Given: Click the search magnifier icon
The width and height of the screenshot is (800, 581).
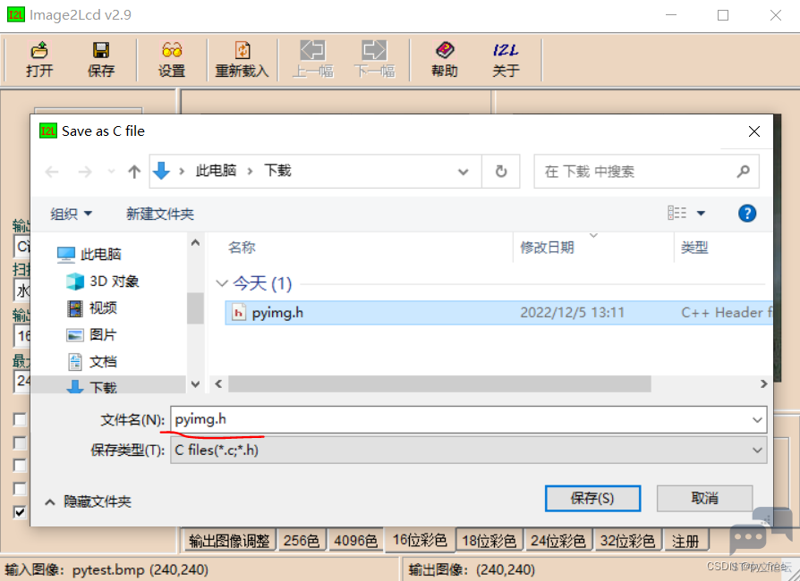Looking at the screenshot, I should 744,172.
